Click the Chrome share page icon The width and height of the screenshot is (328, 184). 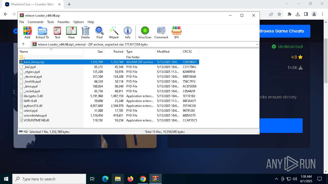coord(271,14)
